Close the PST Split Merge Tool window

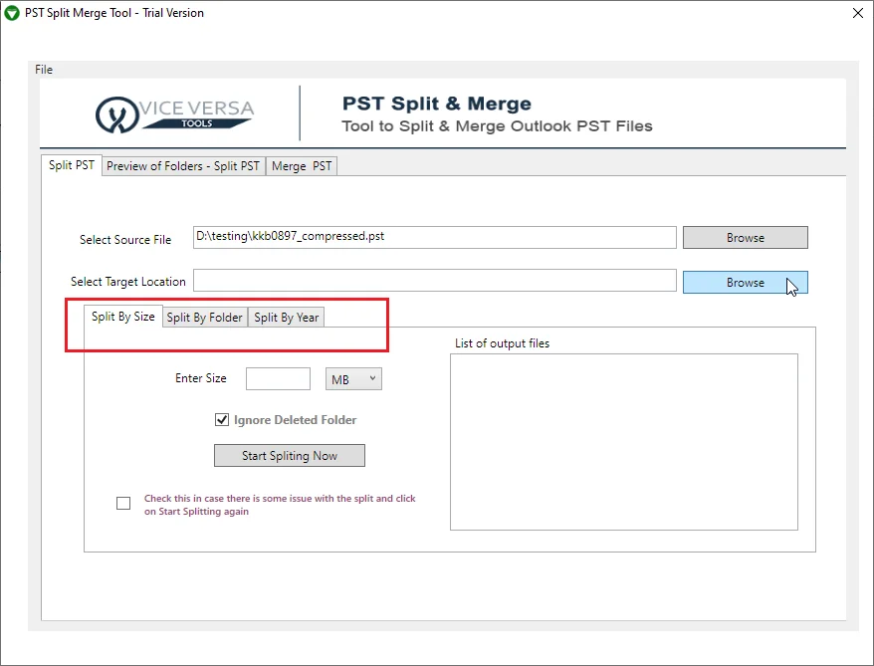(x=858, y=13)
